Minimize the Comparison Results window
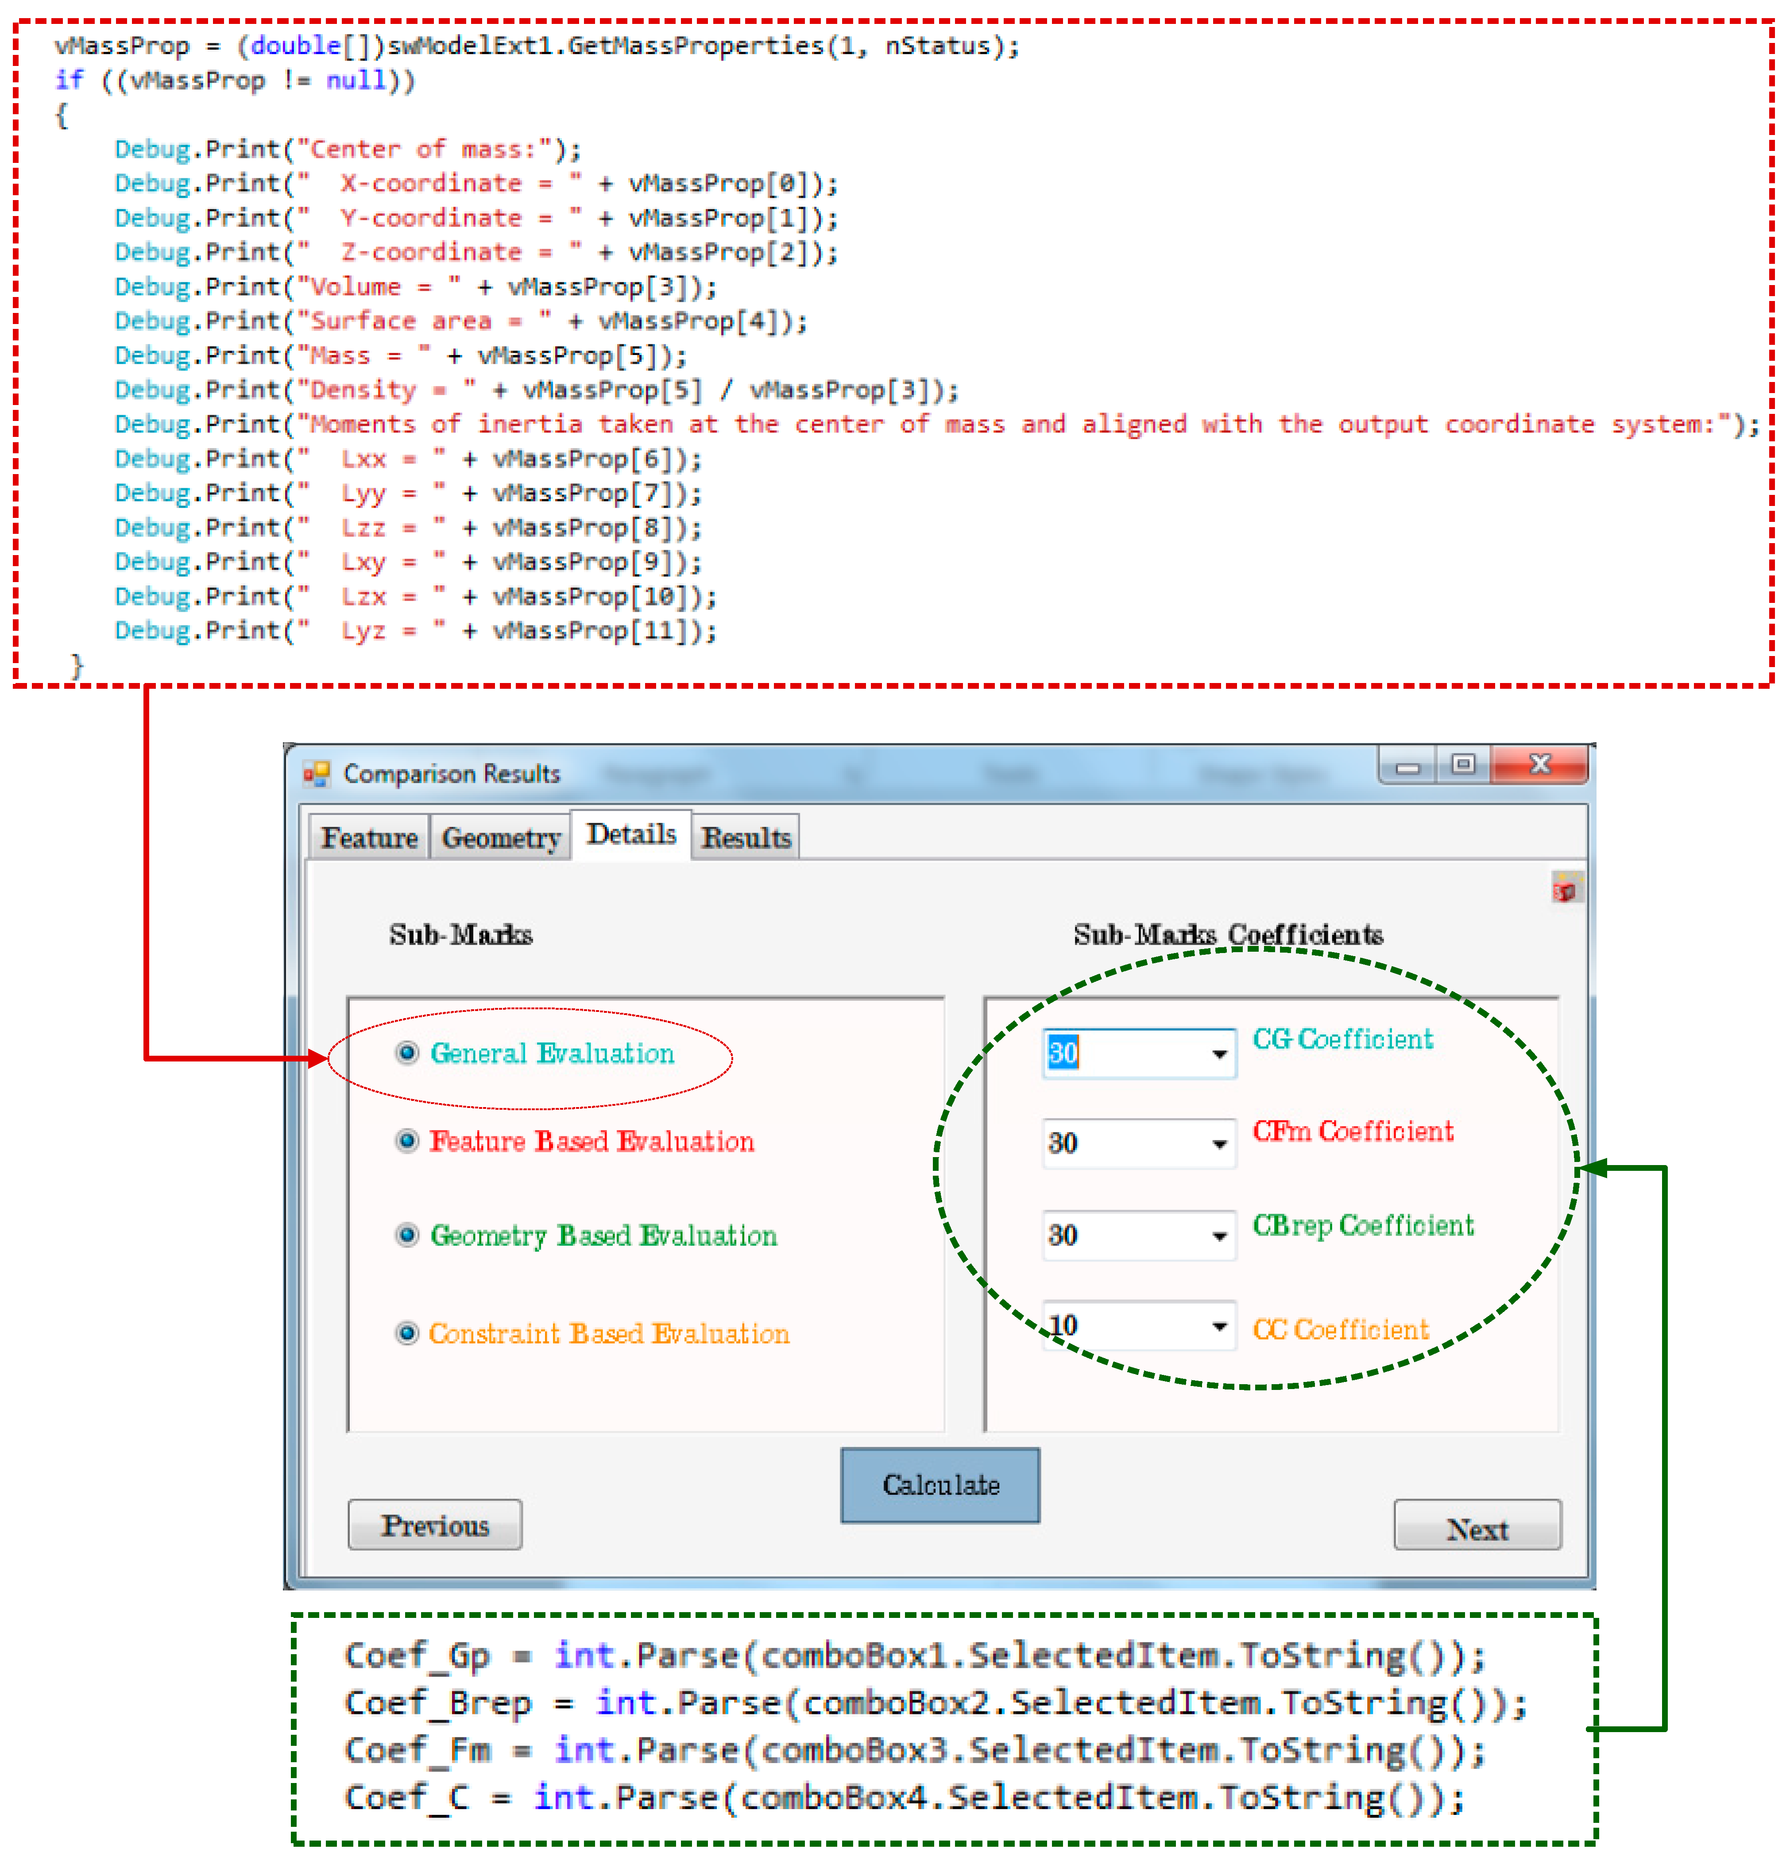Image resolution: width=1790 pixels, height=1868 pixels. [1408, 765]
